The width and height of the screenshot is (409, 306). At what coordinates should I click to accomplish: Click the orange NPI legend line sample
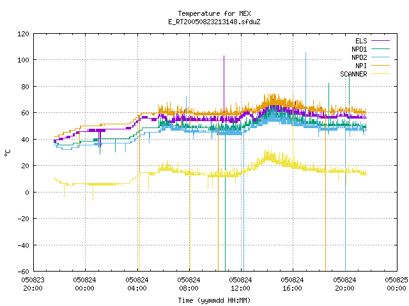coord(380,66)
